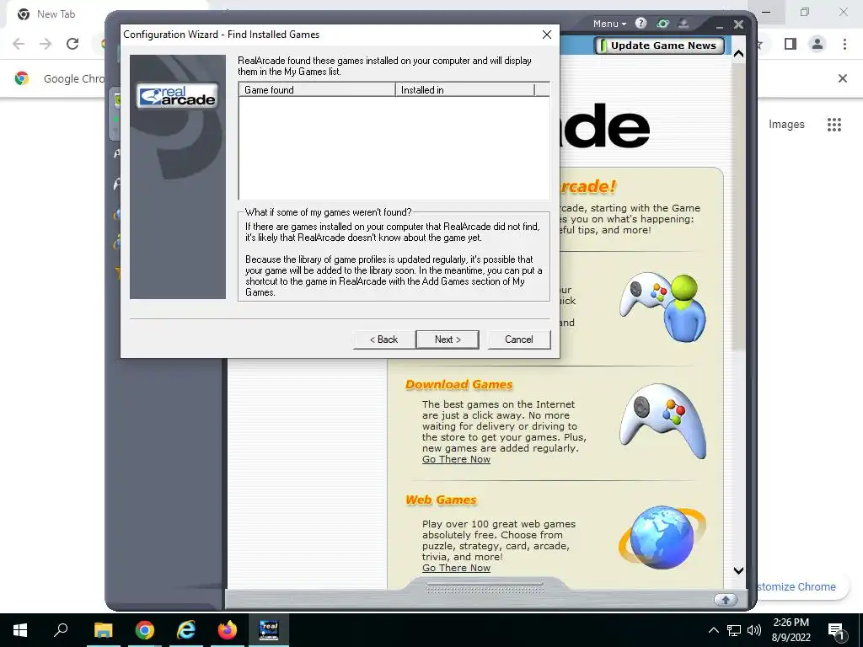Open RealArcade help question mark icon
Viewport: 863px width, 647px height.
pos(641,23)
